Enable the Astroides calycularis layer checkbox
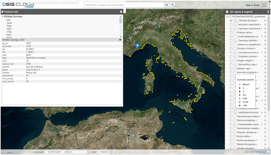Image resolution: width=271 pixels, height=155 pixels. pos(231,24)
